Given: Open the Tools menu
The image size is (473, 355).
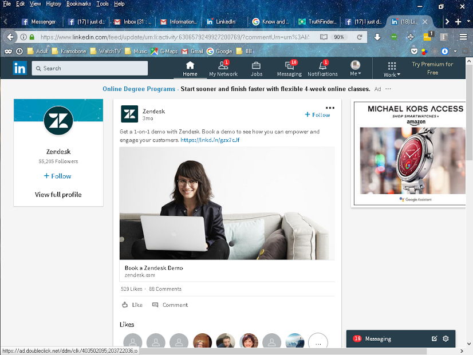Looking at the screenshot, I should point(103,4).
